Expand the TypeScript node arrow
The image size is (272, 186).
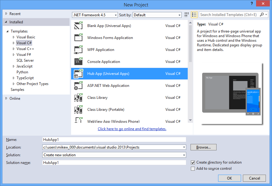[x=13, y=78]
